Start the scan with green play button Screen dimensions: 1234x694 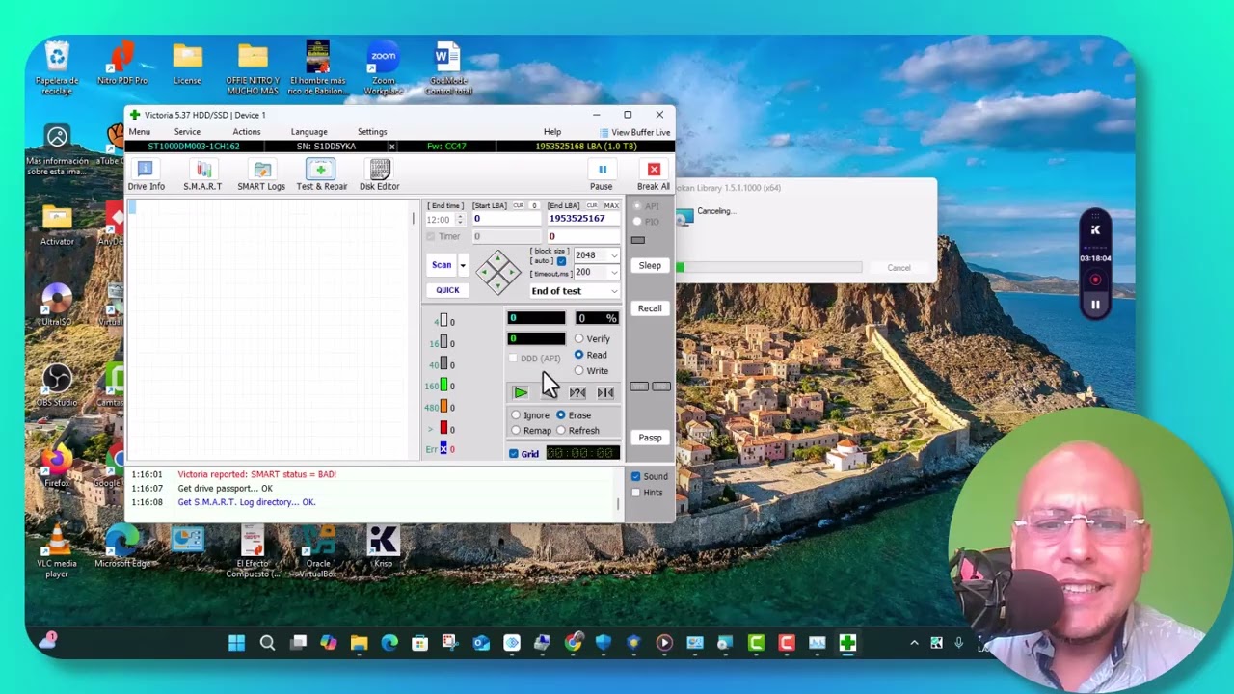pos(520,392)
